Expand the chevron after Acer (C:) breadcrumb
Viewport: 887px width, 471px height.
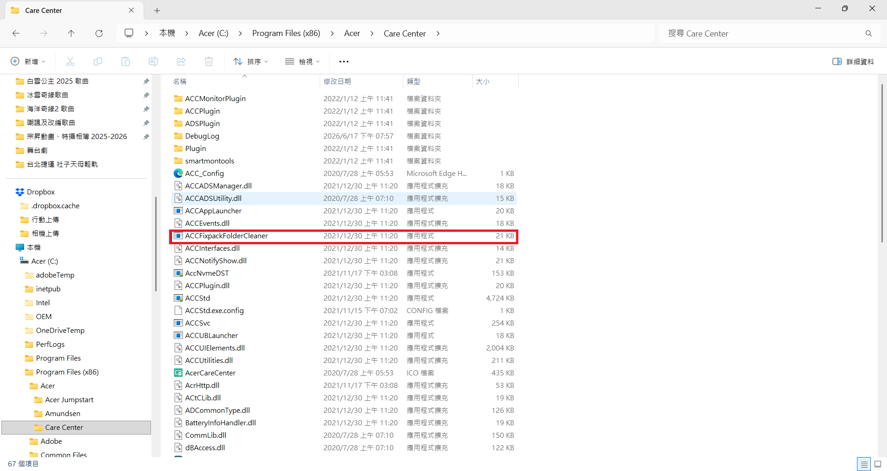coord(240,33)
